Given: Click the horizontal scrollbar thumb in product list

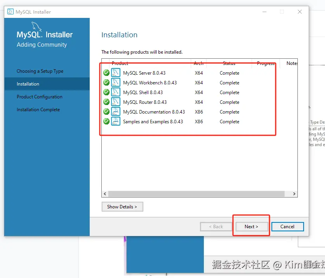Looking at the screenshot, I should [x=196, y=194].
